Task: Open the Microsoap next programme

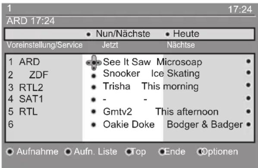Action: click(179, 62)
